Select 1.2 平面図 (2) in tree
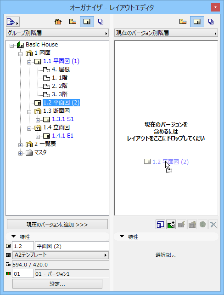Viewport: 224px width, 295px height. coord(62,103)
